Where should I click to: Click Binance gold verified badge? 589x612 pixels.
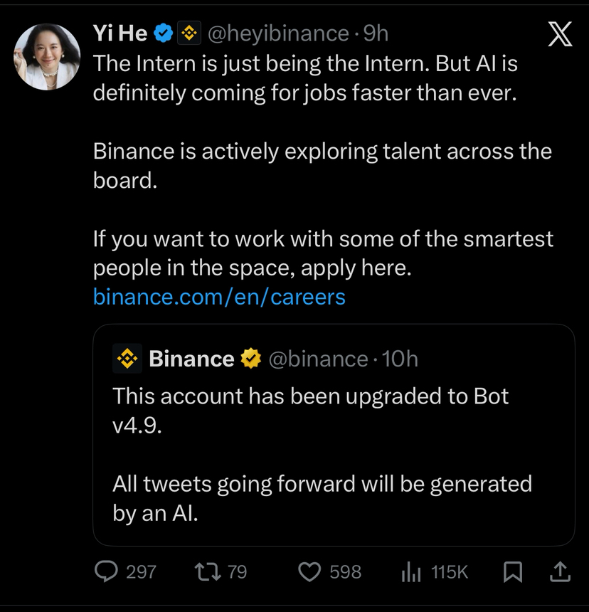point(250,359)
